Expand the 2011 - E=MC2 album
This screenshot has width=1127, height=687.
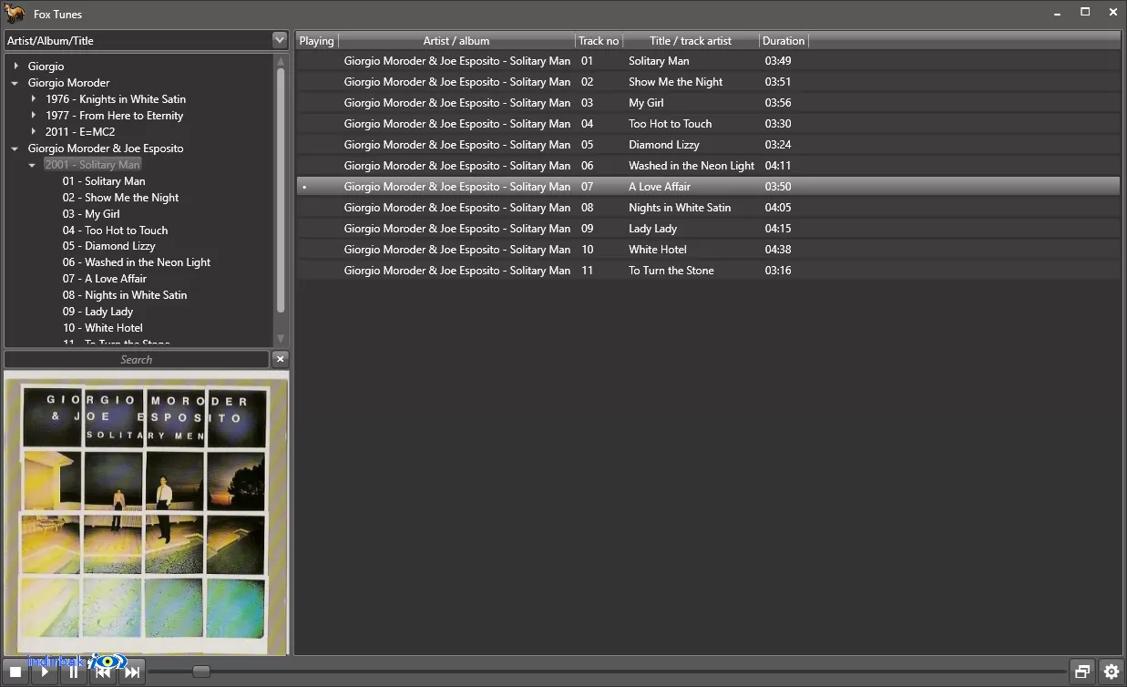pyautogui.click(x=34, y=132)
